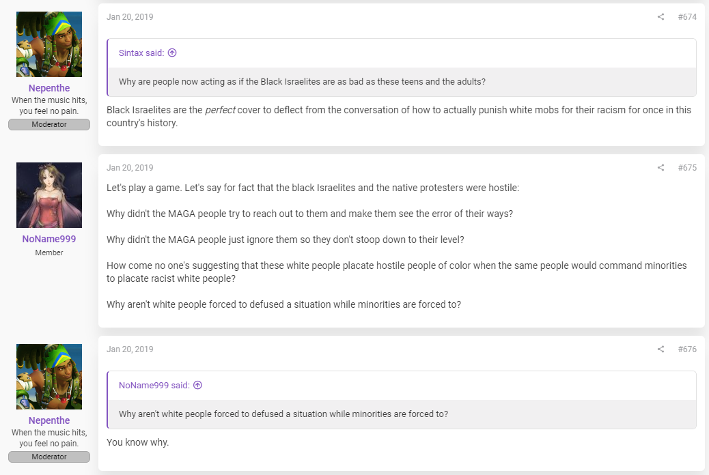This screenshot has height=475, width=709.
Task: Jump to NoName999's quoted post via arrow icon
Action: tap(197, 385)
